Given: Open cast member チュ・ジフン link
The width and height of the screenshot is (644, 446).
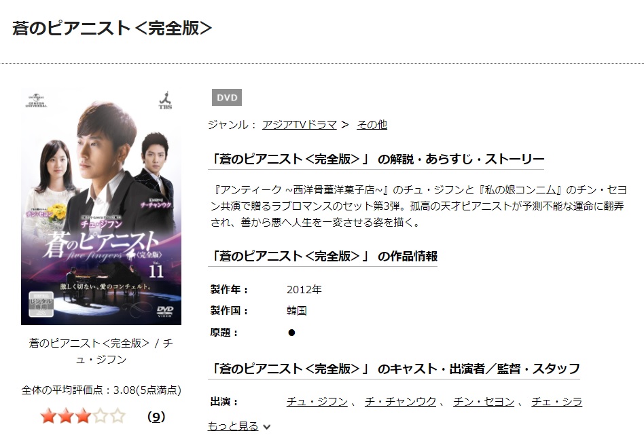Looking at the screenshot, I should [317, 401].
